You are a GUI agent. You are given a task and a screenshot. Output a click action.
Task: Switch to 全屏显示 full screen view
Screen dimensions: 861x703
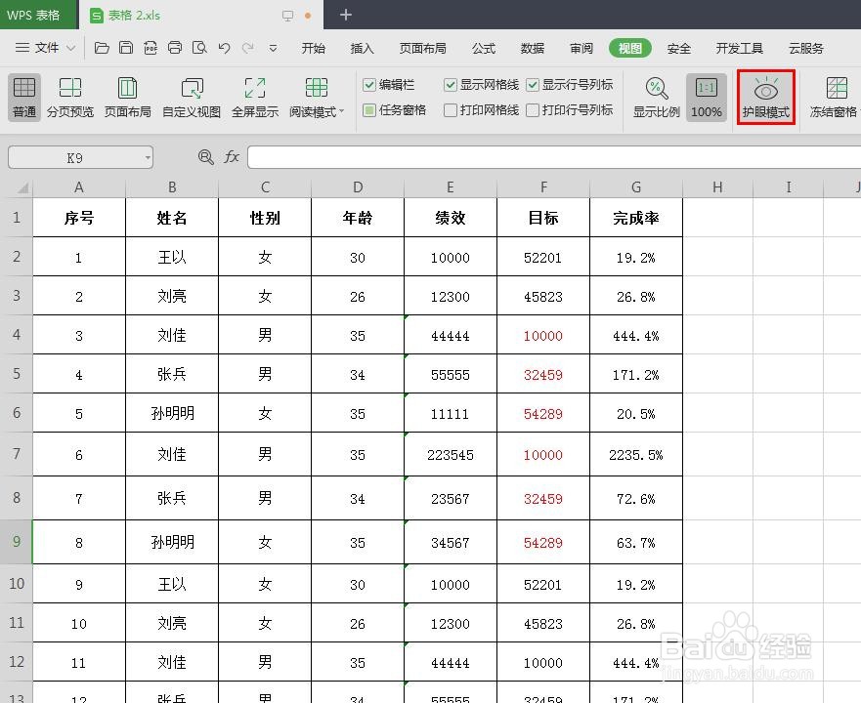coord(255,97)
